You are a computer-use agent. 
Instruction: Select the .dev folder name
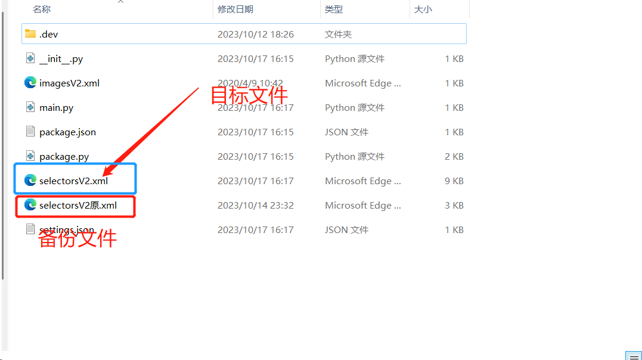tap(49, 35)
